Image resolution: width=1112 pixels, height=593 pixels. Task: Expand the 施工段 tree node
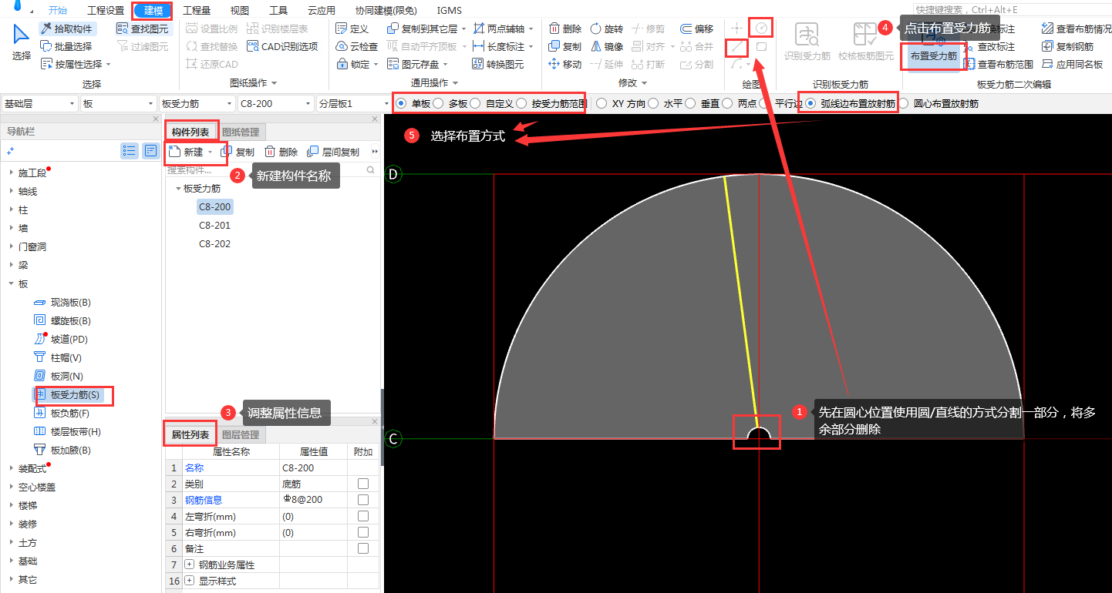[12, 173]
